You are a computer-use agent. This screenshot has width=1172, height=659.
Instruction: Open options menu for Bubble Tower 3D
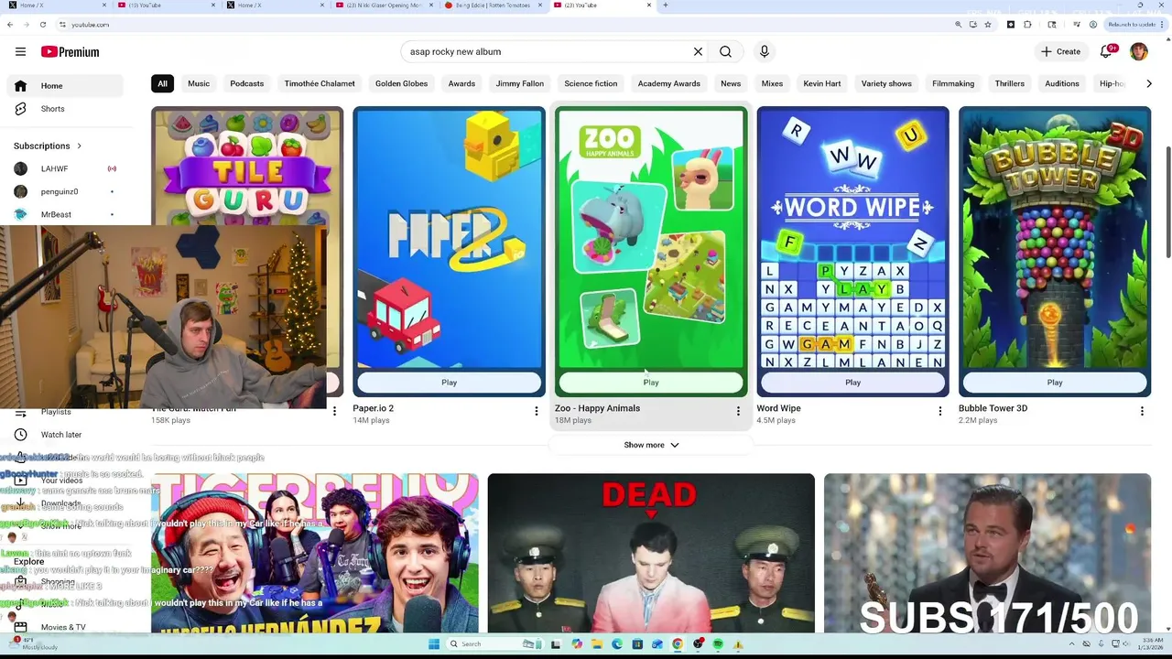coord(1142,411)
